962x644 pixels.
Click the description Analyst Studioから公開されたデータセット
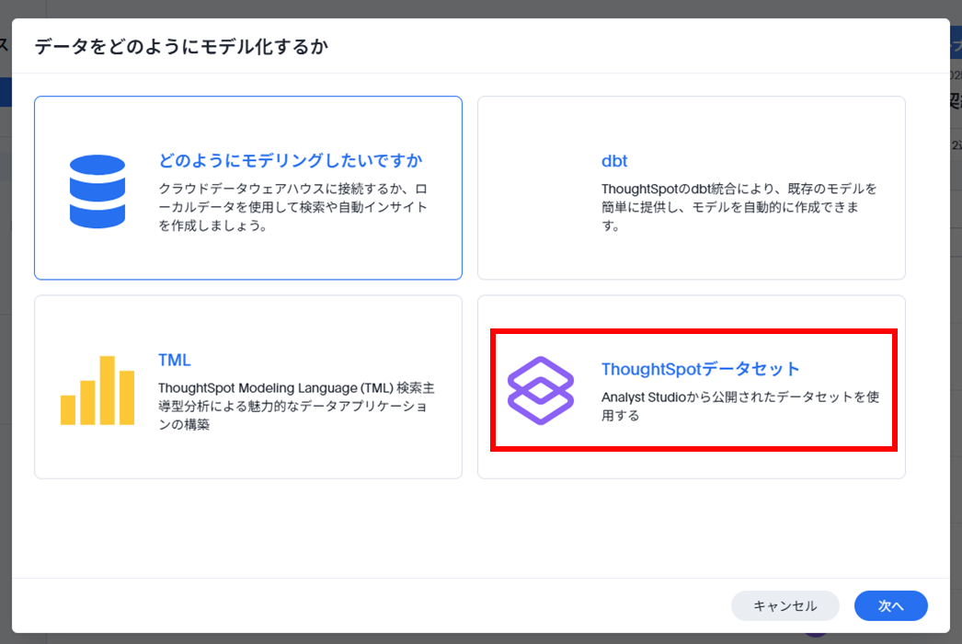pos(740,406)
